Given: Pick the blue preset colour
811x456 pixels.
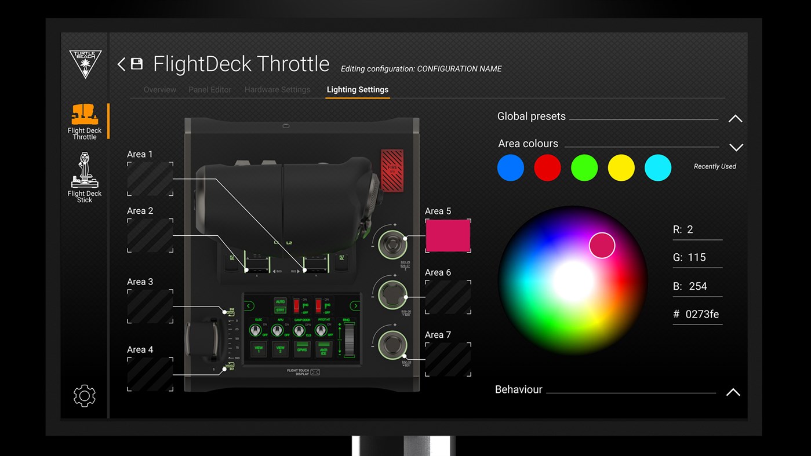Looking at the screenshot, I should click(510, 167).
